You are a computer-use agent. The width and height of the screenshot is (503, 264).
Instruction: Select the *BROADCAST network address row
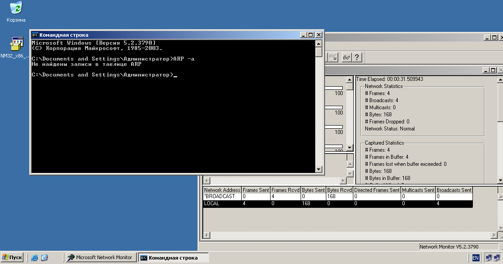[338, 196]
